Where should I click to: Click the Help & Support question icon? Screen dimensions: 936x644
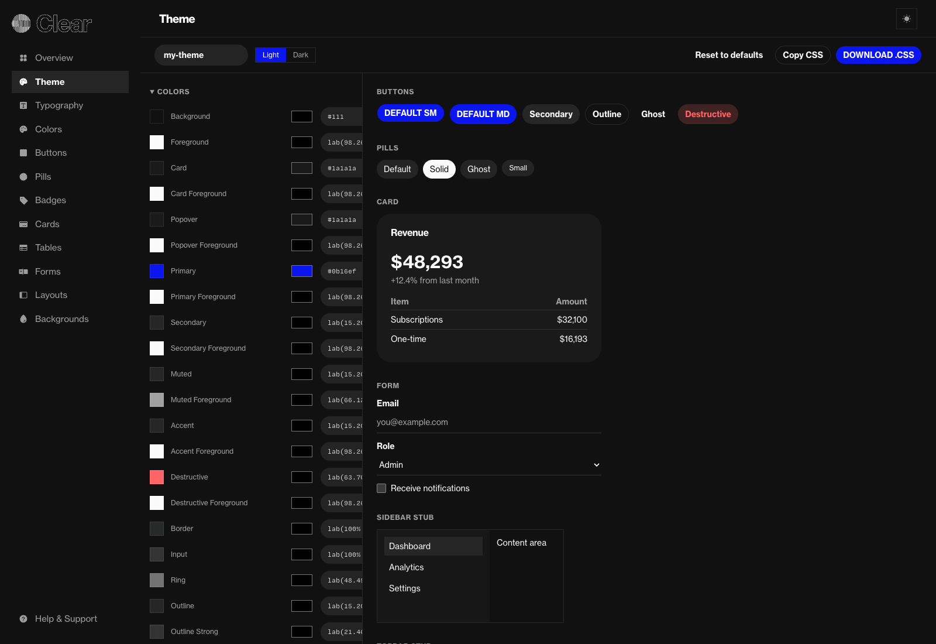23,619
